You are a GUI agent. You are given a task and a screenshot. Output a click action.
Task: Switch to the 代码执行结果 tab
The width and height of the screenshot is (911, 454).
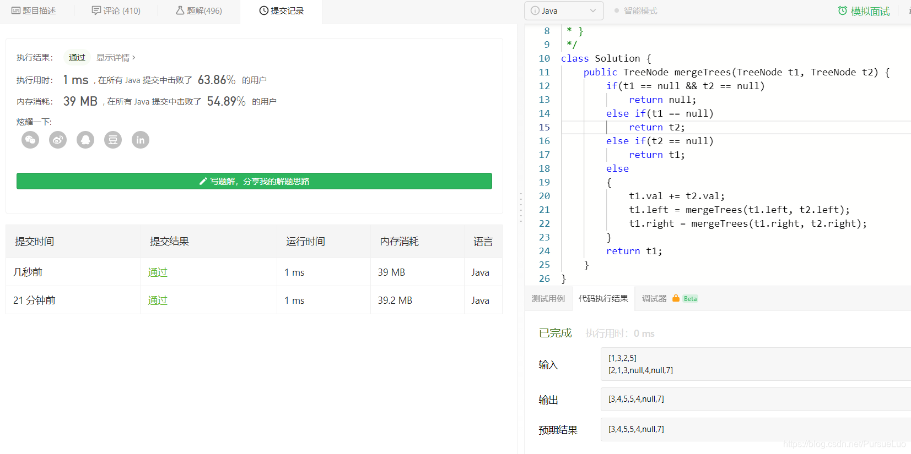603,298
